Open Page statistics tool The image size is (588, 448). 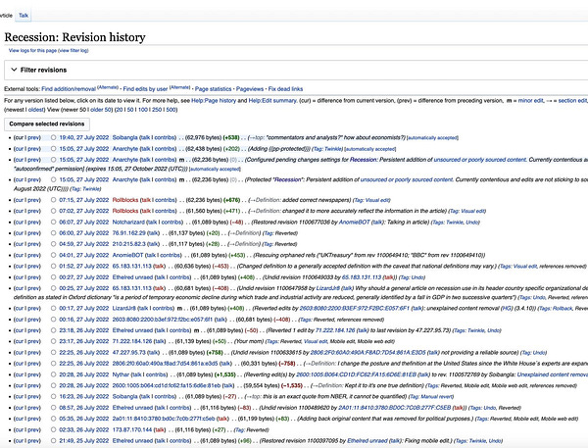pyautogui.click(x=213, y=89)
